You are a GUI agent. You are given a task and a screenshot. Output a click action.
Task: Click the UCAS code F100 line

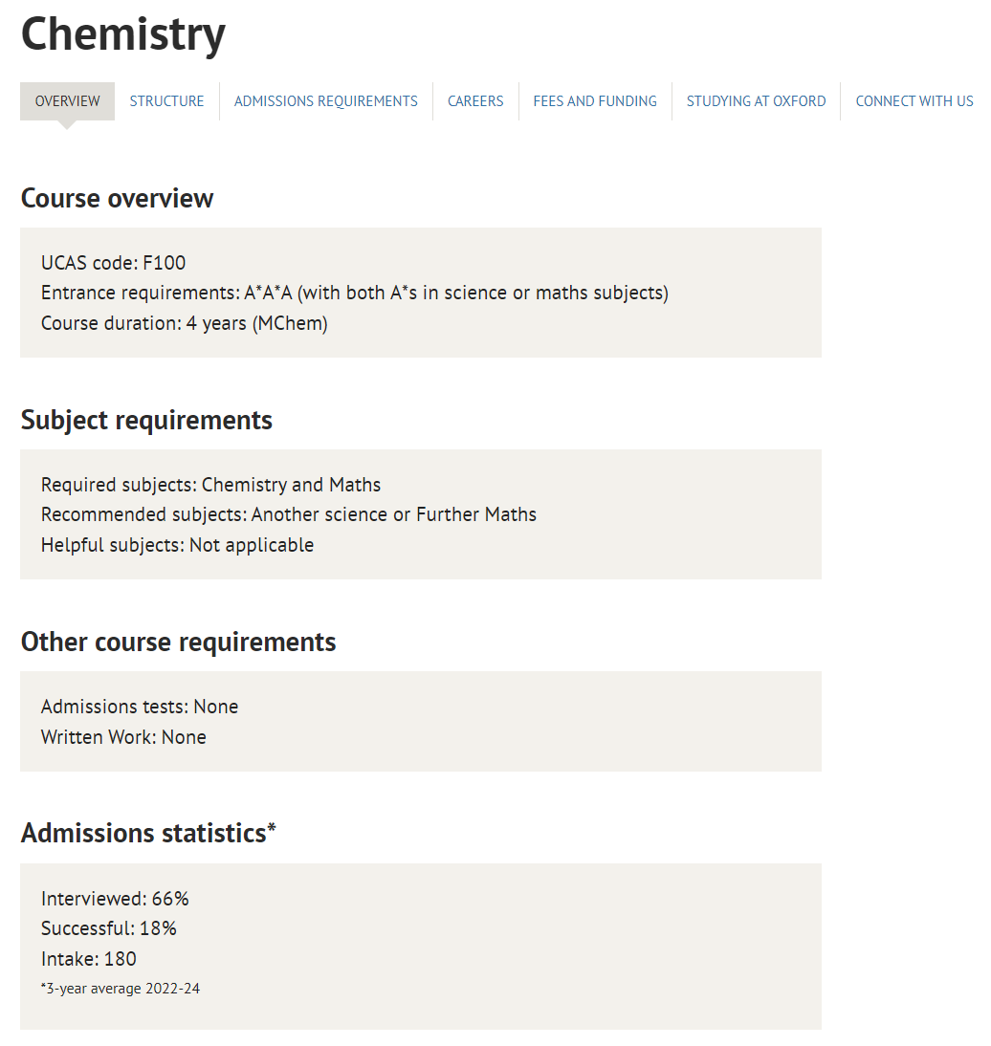[x=113, y=263]
